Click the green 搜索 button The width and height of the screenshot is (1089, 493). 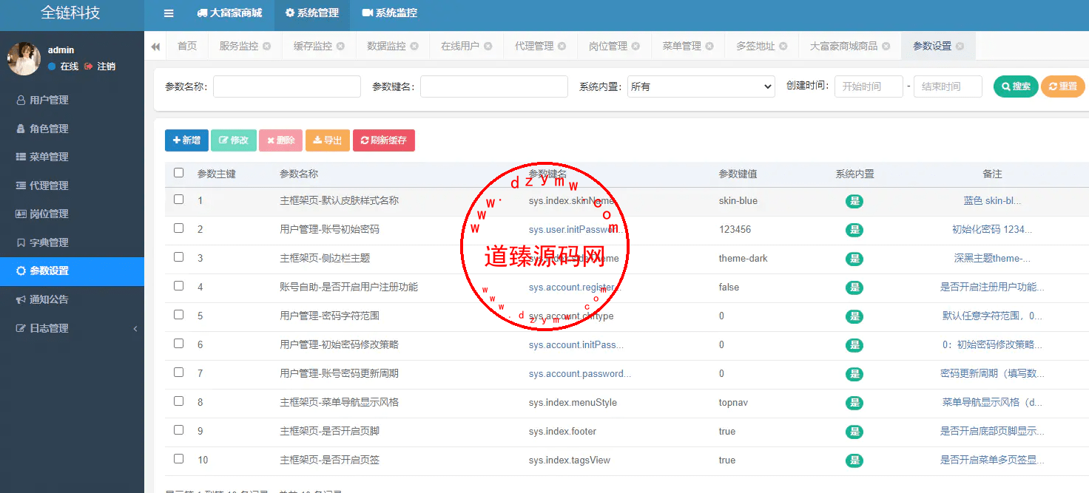(1016, 86)
